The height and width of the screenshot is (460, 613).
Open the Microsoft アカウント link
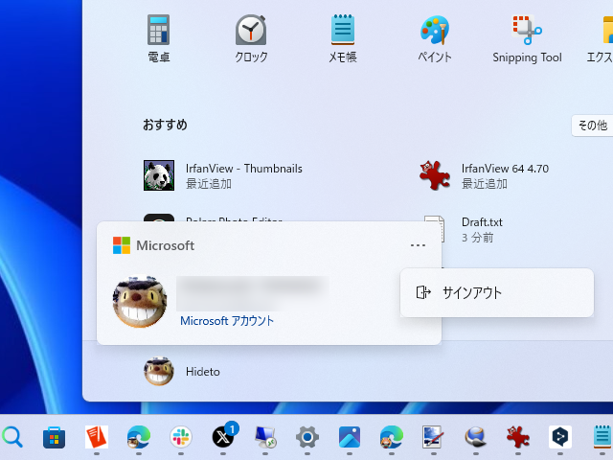227,321
